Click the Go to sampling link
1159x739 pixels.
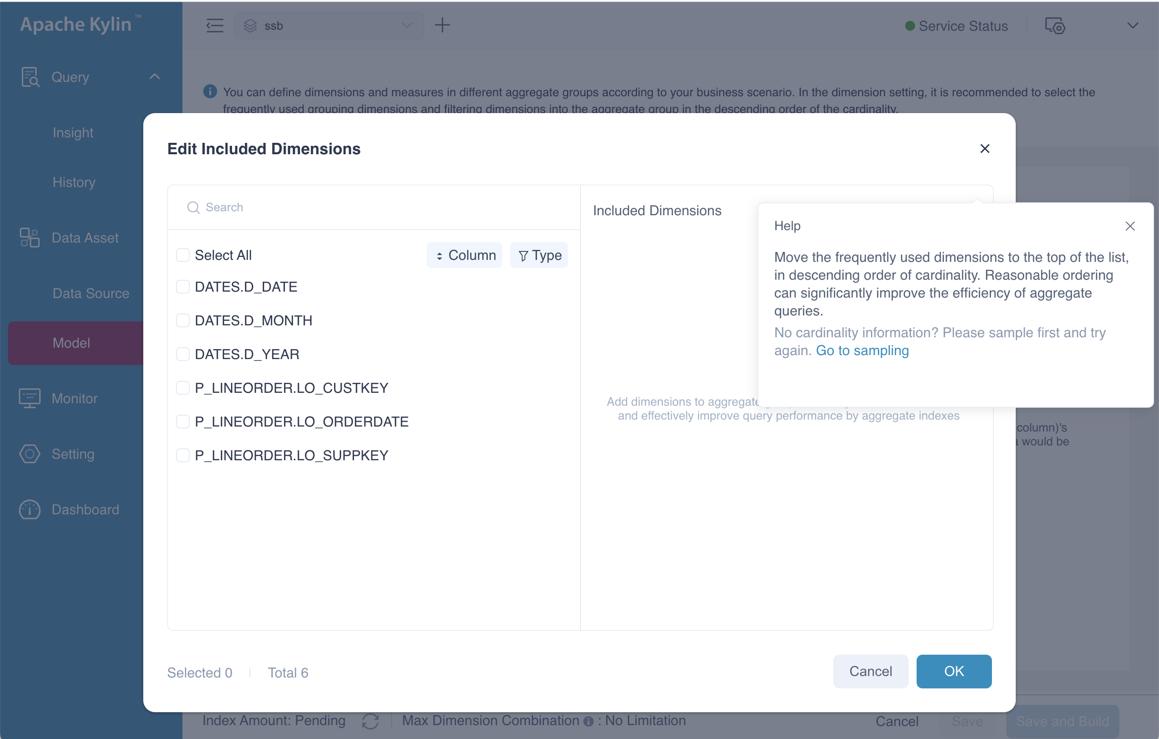[x=862, y=351]
